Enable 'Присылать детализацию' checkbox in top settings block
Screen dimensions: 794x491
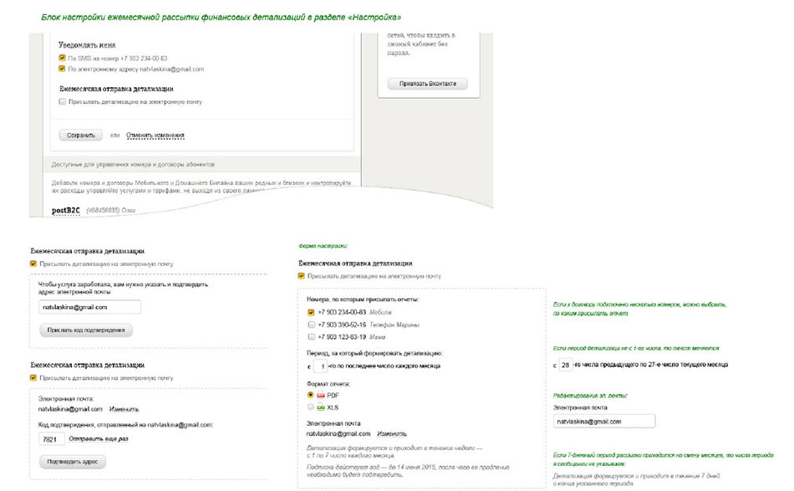(62, 102)
